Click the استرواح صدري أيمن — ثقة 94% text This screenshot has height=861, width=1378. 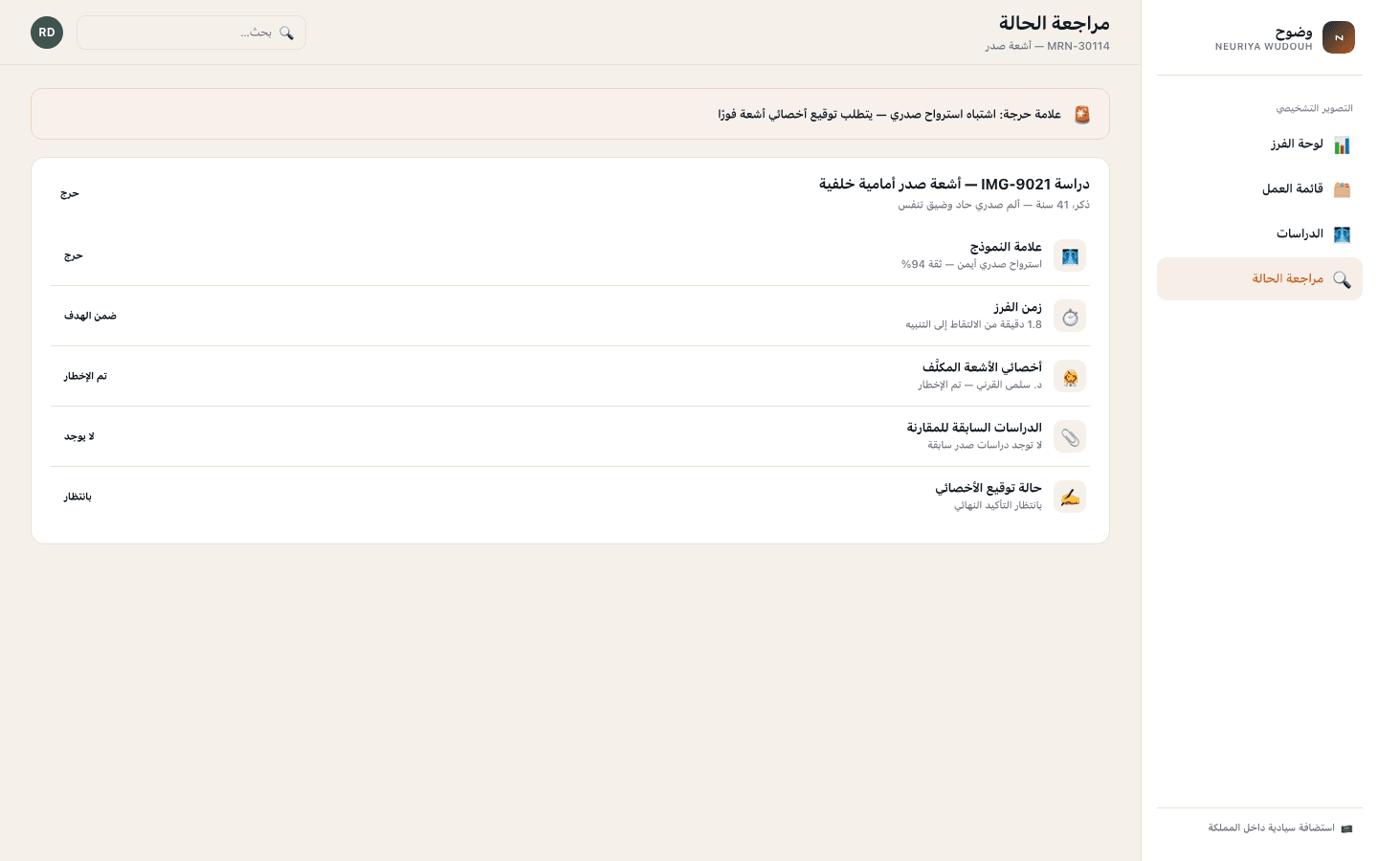click(x=971, y=264)
